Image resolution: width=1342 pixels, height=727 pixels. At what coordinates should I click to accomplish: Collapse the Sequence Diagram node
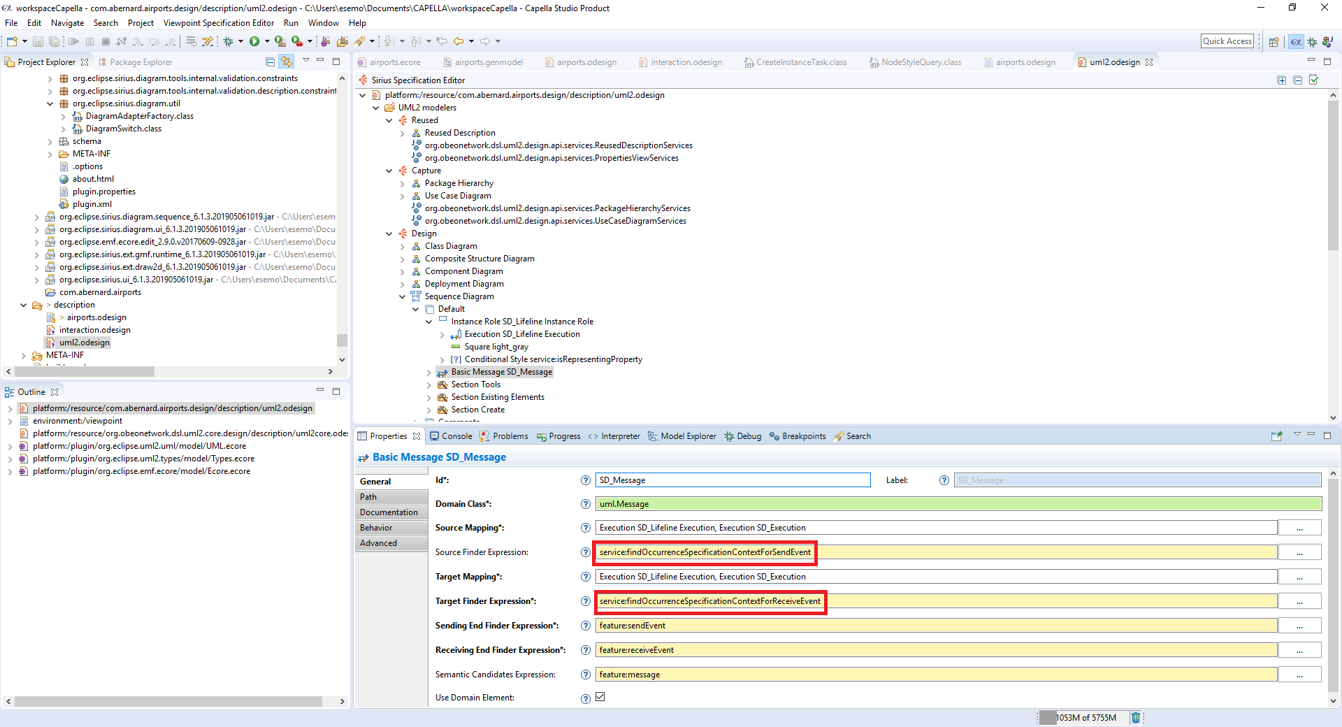pyautogui.click(x=403, y=296)
